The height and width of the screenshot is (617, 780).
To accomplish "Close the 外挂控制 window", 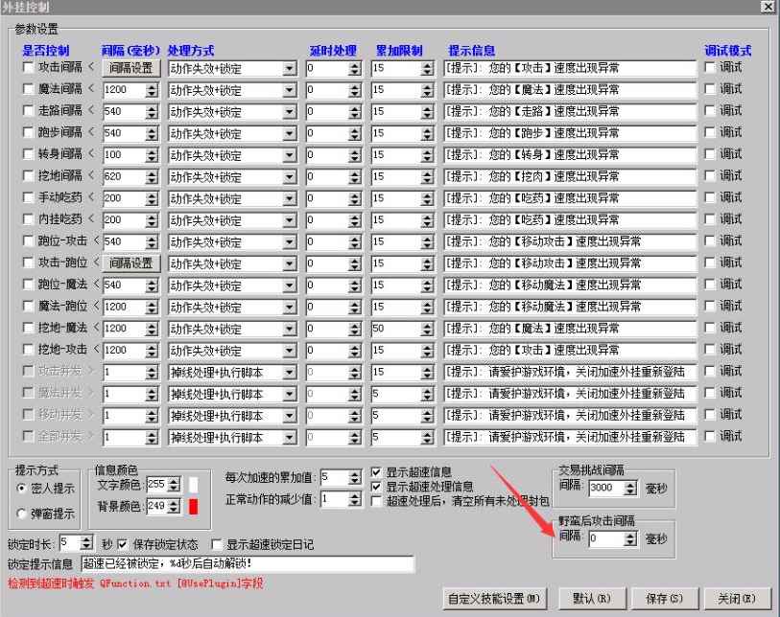I will pyautogui.click(x=768, y=7).
